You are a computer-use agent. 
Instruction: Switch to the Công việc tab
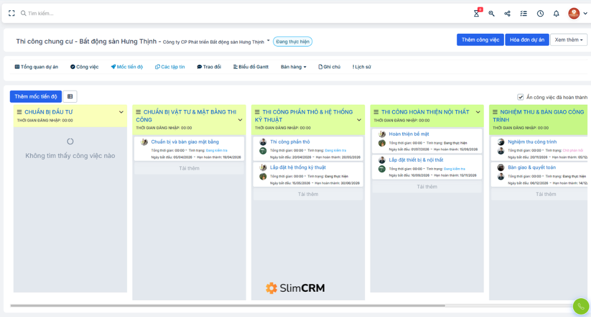coord(84,67)
